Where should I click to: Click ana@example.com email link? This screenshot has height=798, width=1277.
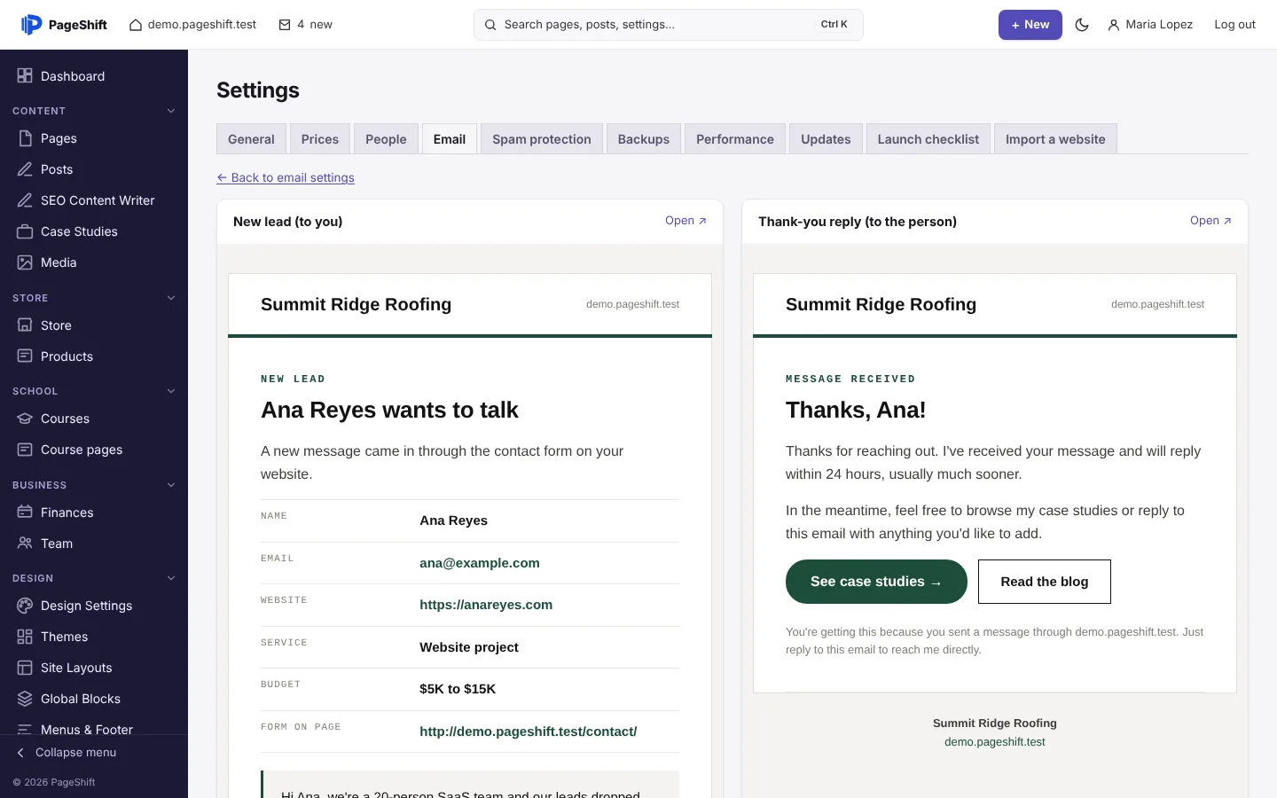click(x=480, y=563)
